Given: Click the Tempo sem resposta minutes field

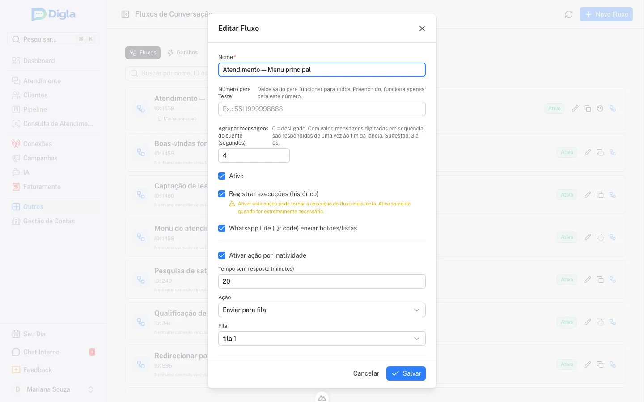Looking at the screenshot, I should 322,281.
